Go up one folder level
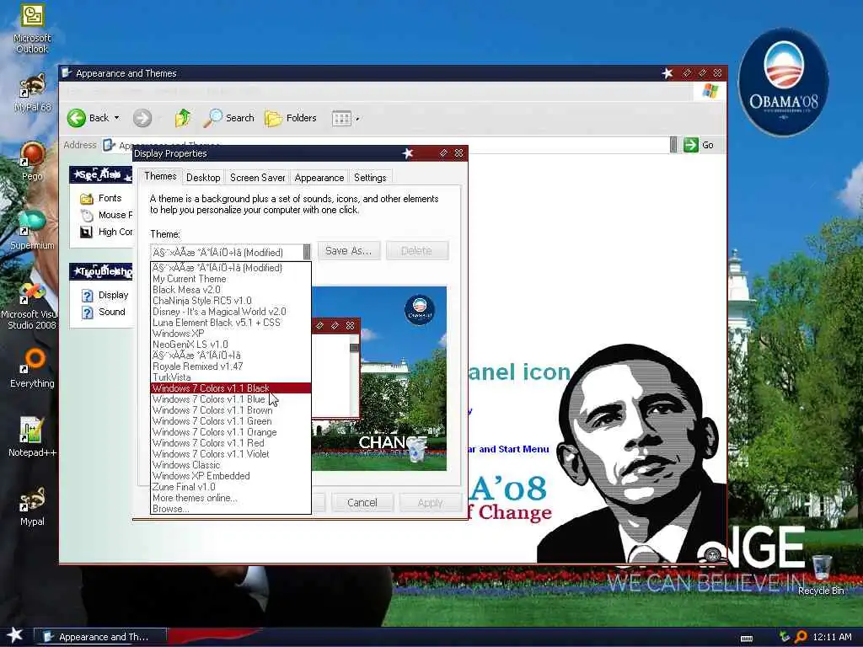This screenshot has width=863, height=647. click(182, 118)
